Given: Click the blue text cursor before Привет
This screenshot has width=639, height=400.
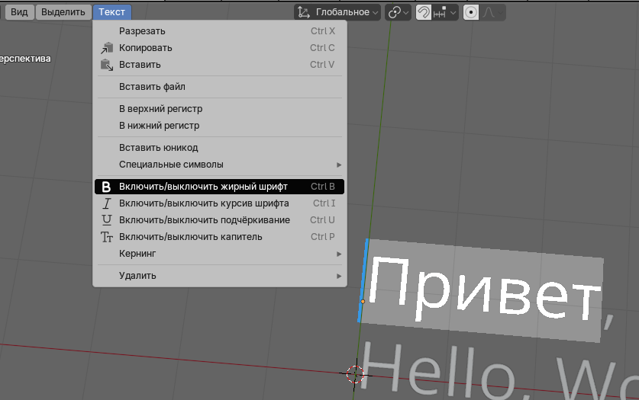Looking at the screenshot, I should 363,280.
